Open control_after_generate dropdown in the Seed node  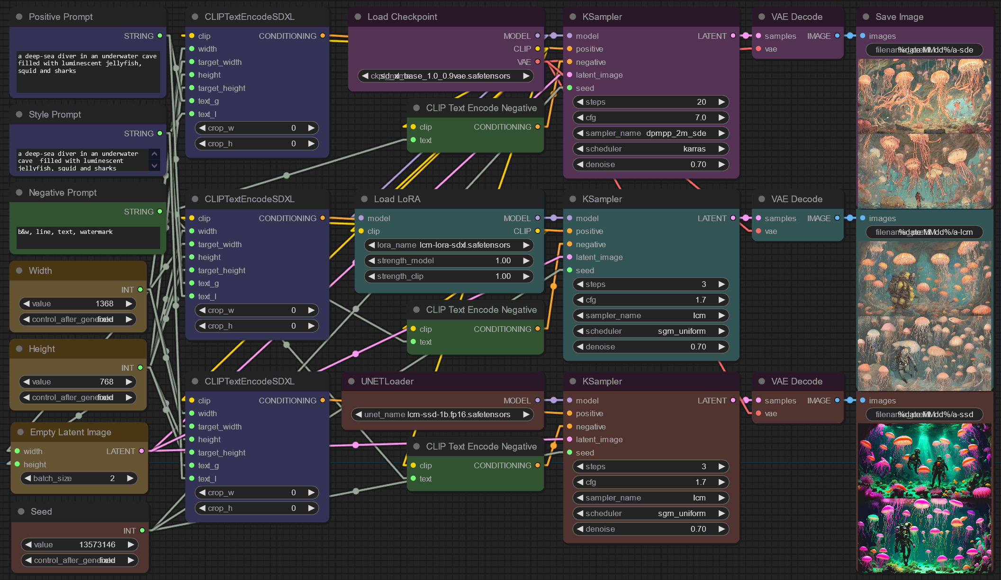click(x=80, y=560)
